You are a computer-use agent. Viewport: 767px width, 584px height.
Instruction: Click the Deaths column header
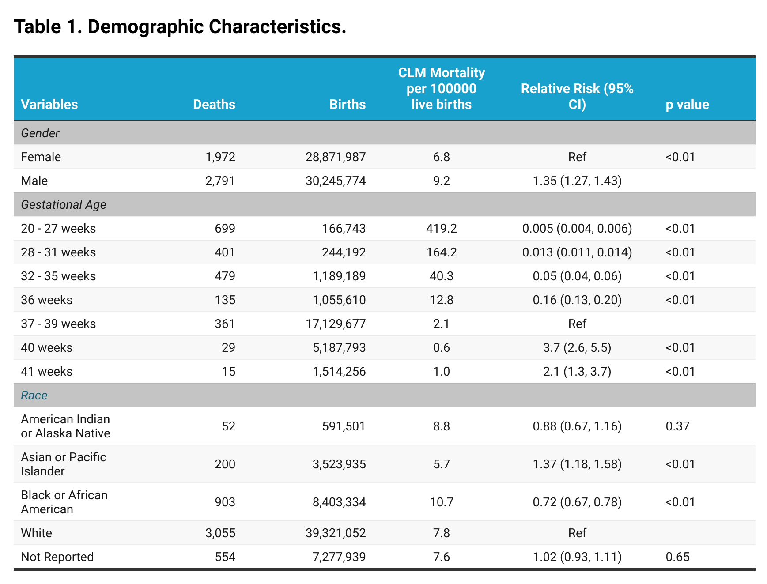[x=214, y=105]
